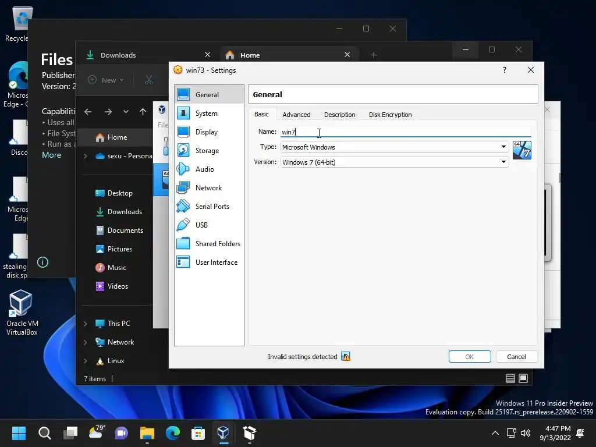596x447 pixels.
Task: Click the Name text field containing win7
Action: (x=406, y=132)
